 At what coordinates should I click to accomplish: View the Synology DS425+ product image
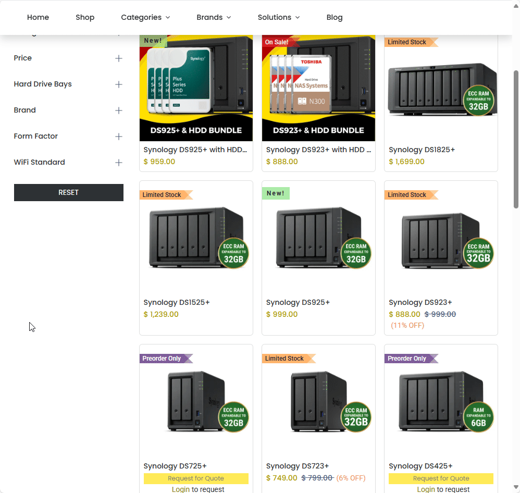pos(441,401)
